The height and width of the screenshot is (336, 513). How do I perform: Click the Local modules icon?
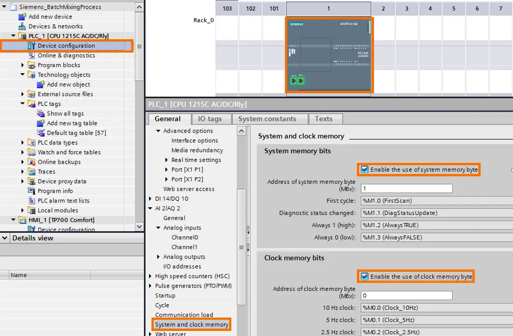click(31, 210)
